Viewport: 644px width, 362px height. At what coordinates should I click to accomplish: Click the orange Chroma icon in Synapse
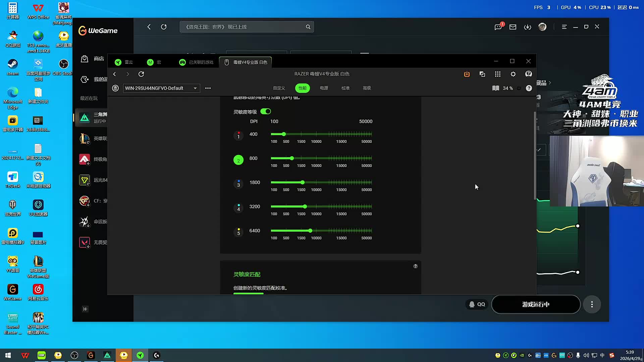click(x=467, y=74)
